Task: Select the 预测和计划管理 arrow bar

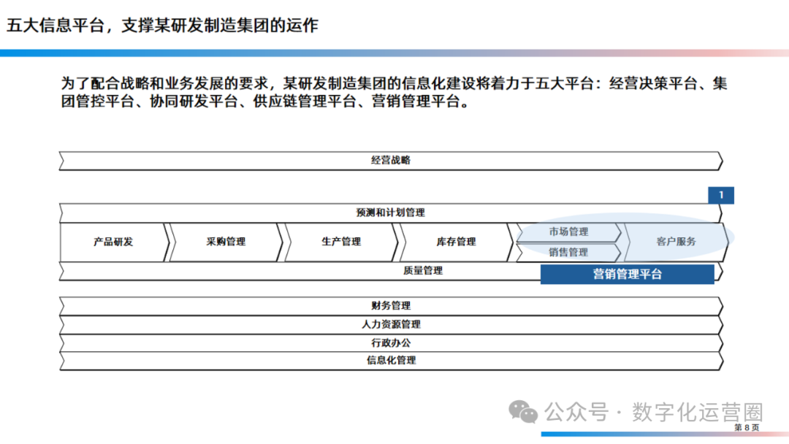Action: [391, 213]
